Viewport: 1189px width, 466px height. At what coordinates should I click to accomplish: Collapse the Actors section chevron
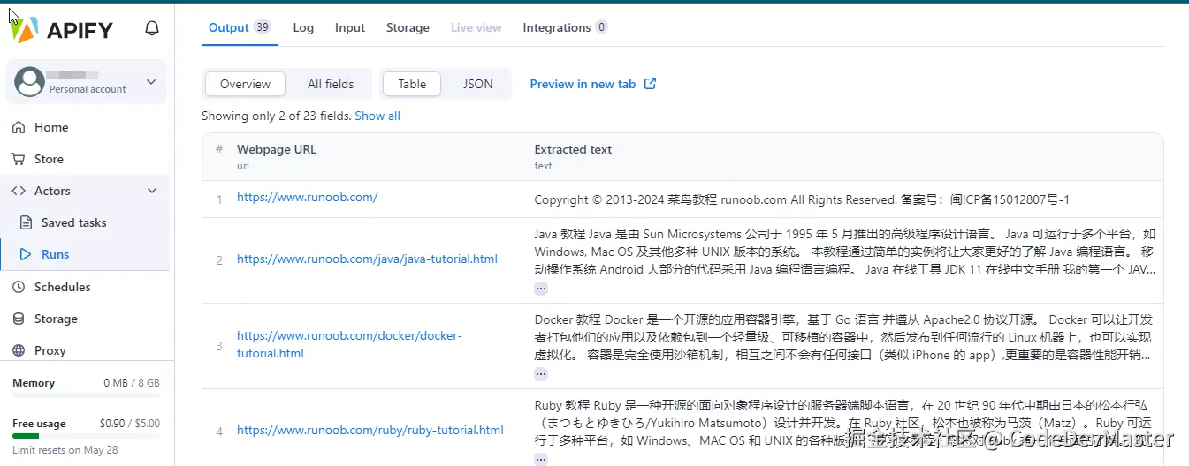click(152, 191)
